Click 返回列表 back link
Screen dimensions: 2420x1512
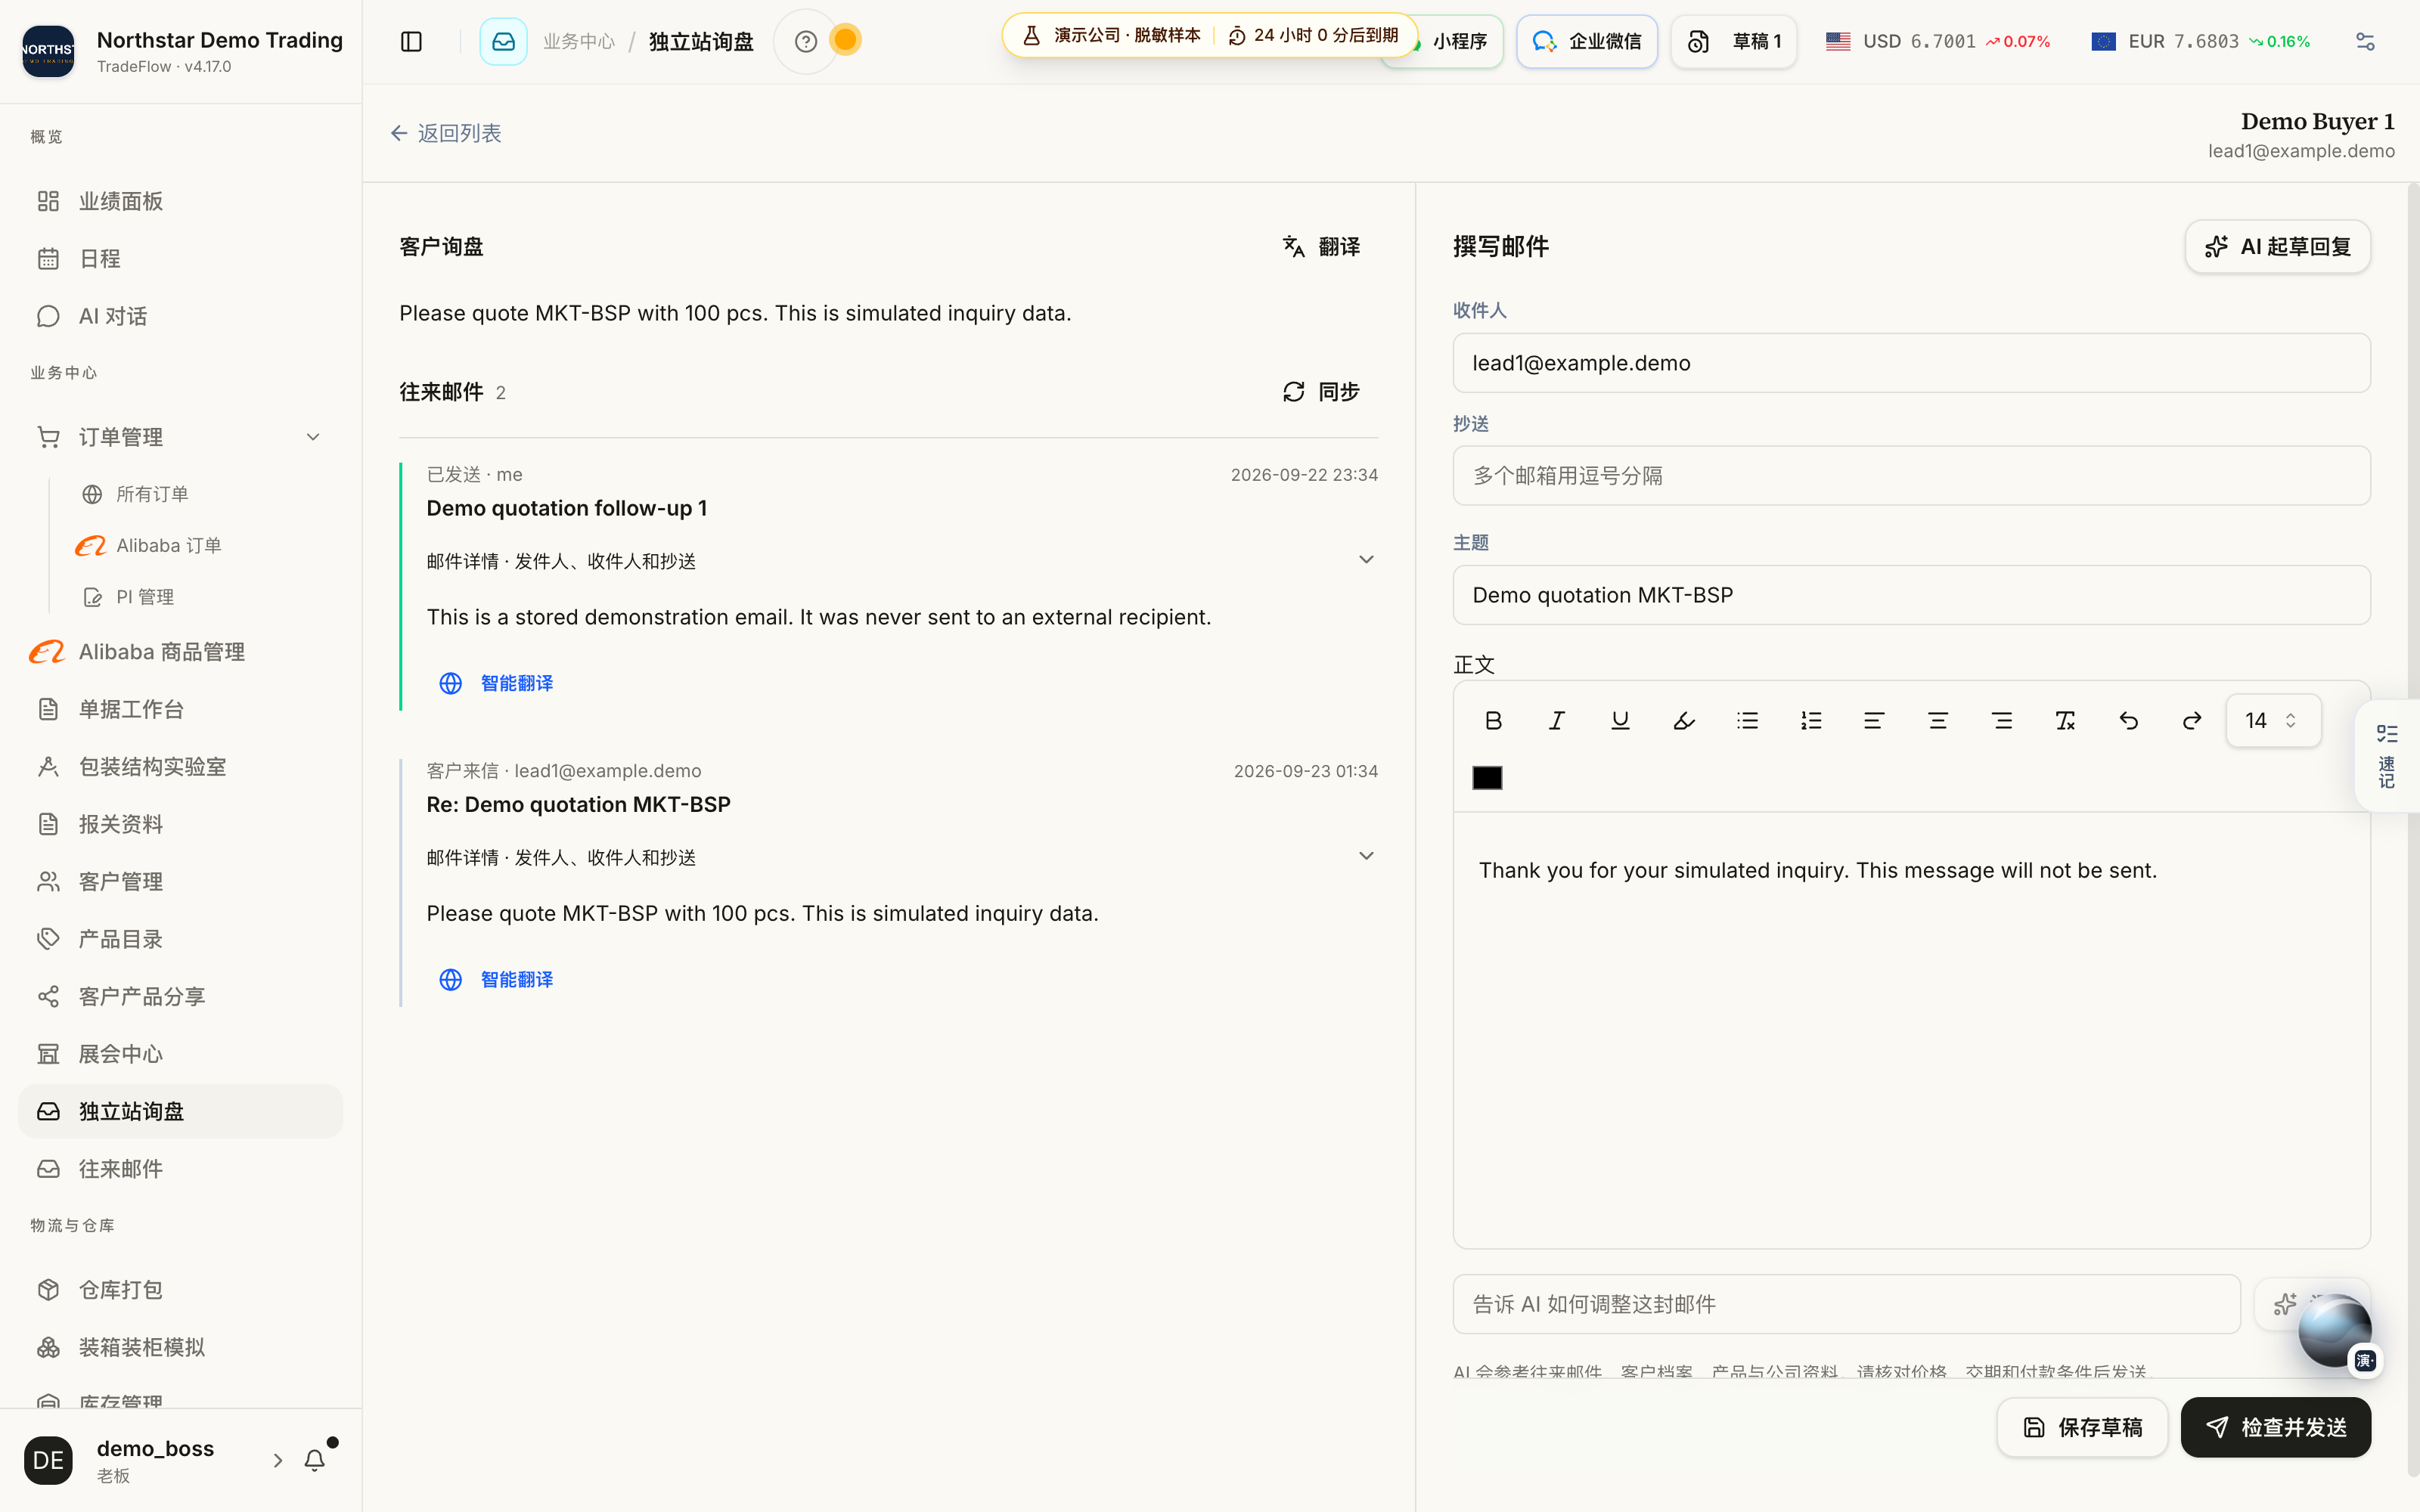pos(446,133)
